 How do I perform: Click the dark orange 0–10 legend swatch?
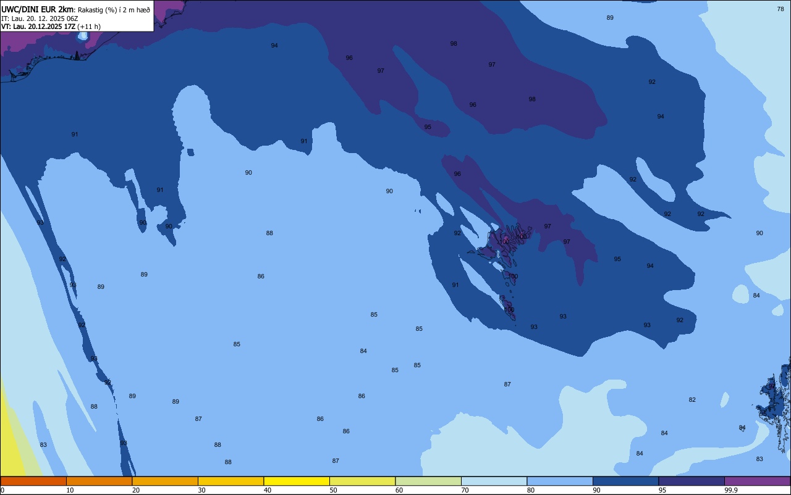tap(33, 481)
